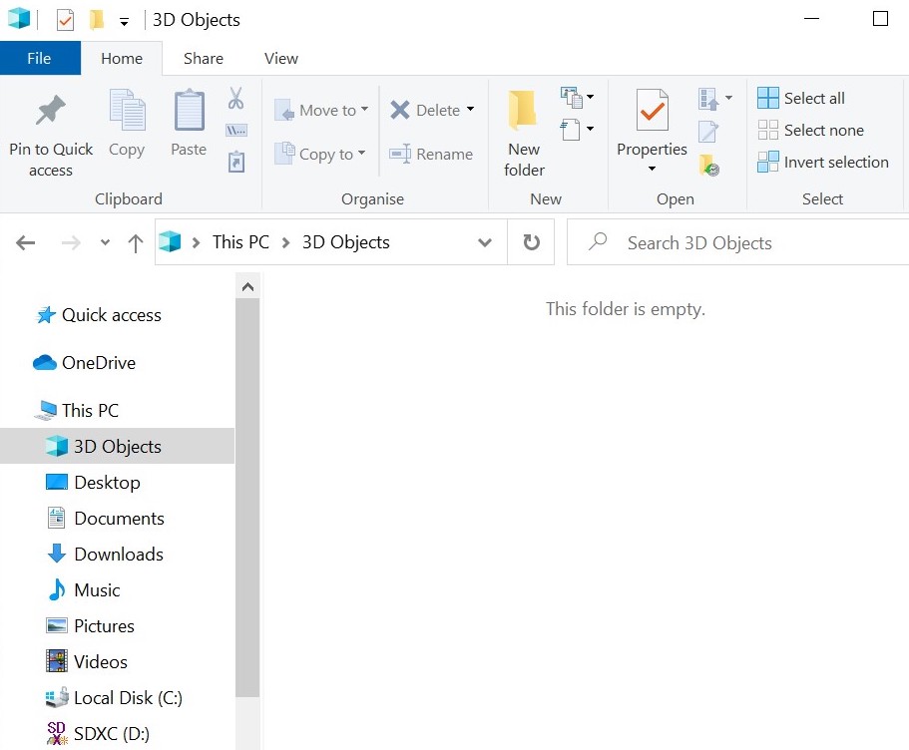The image size is (909, 750).
Task: Open Recent locations dropdown arrow
Action: (105, 242)
